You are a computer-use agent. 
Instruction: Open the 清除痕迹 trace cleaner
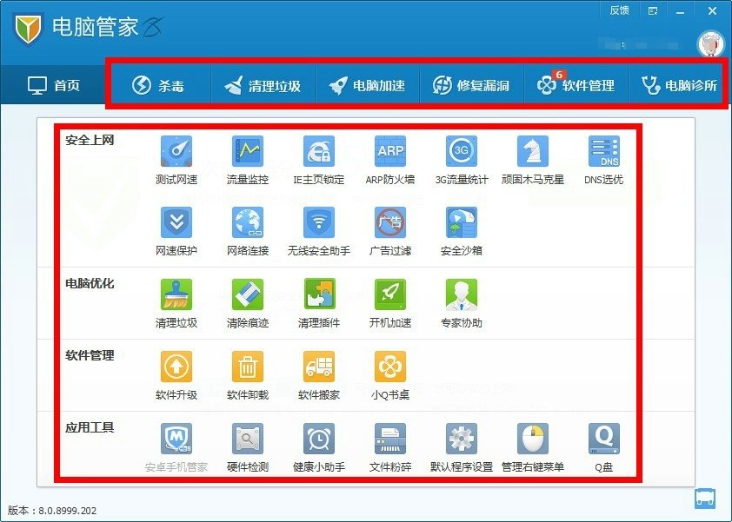(x=248, y=298)
